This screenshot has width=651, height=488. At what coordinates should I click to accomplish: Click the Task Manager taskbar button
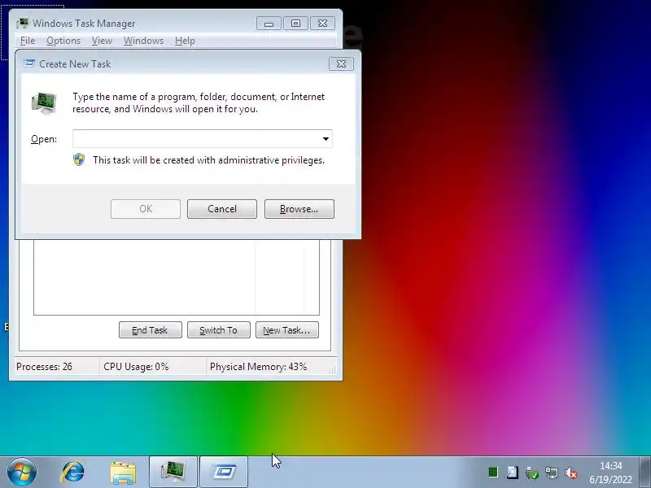[173, 472]
